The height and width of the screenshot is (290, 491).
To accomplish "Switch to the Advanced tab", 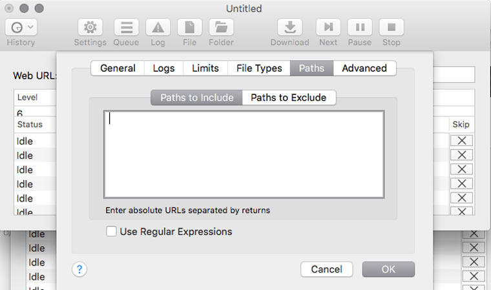I will (364, 68).
